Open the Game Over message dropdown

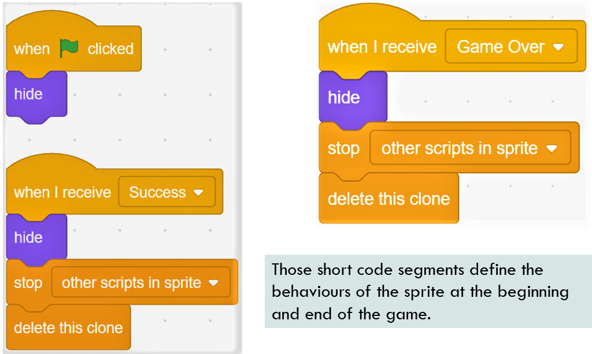tap(510, 47)
